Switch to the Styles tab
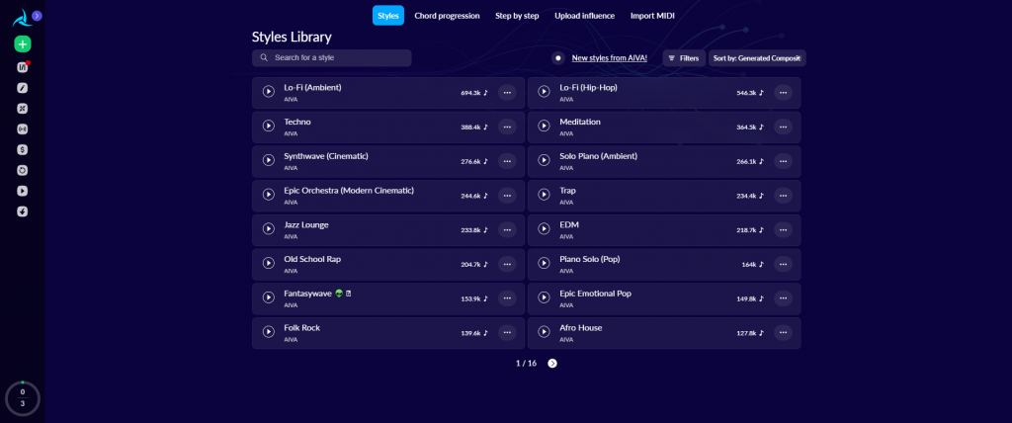 [387, 16]
